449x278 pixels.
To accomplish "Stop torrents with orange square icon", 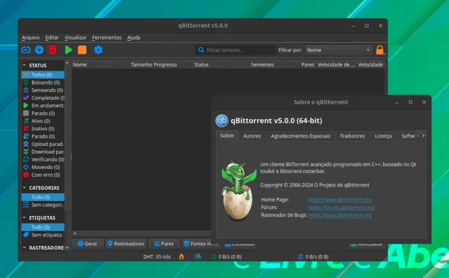I will pos(82,50).
